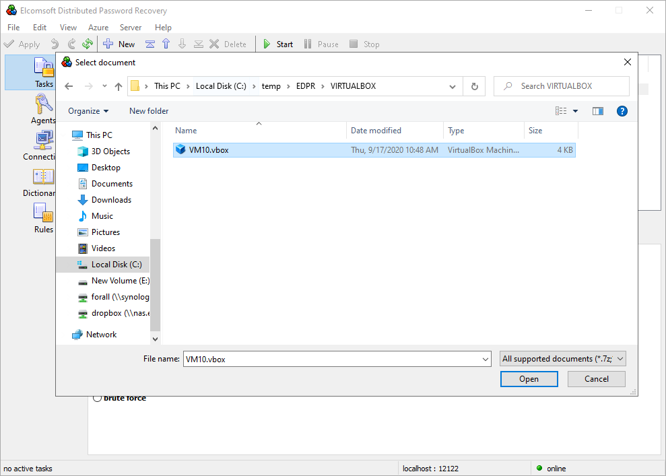Click the VM10.vbox file icon

[180, 149]
